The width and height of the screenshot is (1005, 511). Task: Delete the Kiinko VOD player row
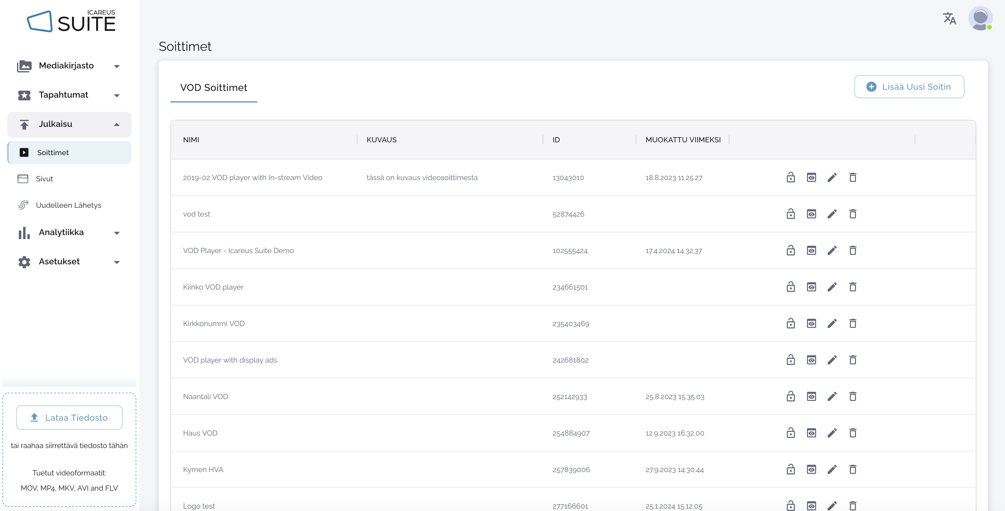(852, 287)
